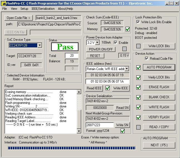The width and height of the screenshot is (180, 158).
Task: Click the Source checksum value 0x4C02E926
Action: coord(112,23)
